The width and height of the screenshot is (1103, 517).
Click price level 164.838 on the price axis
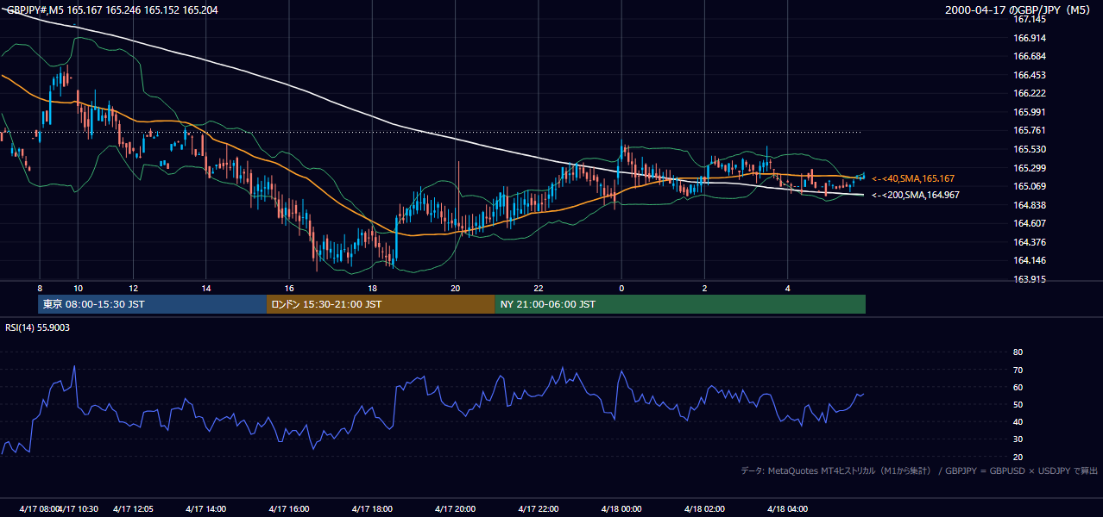tap(1030, 205)
